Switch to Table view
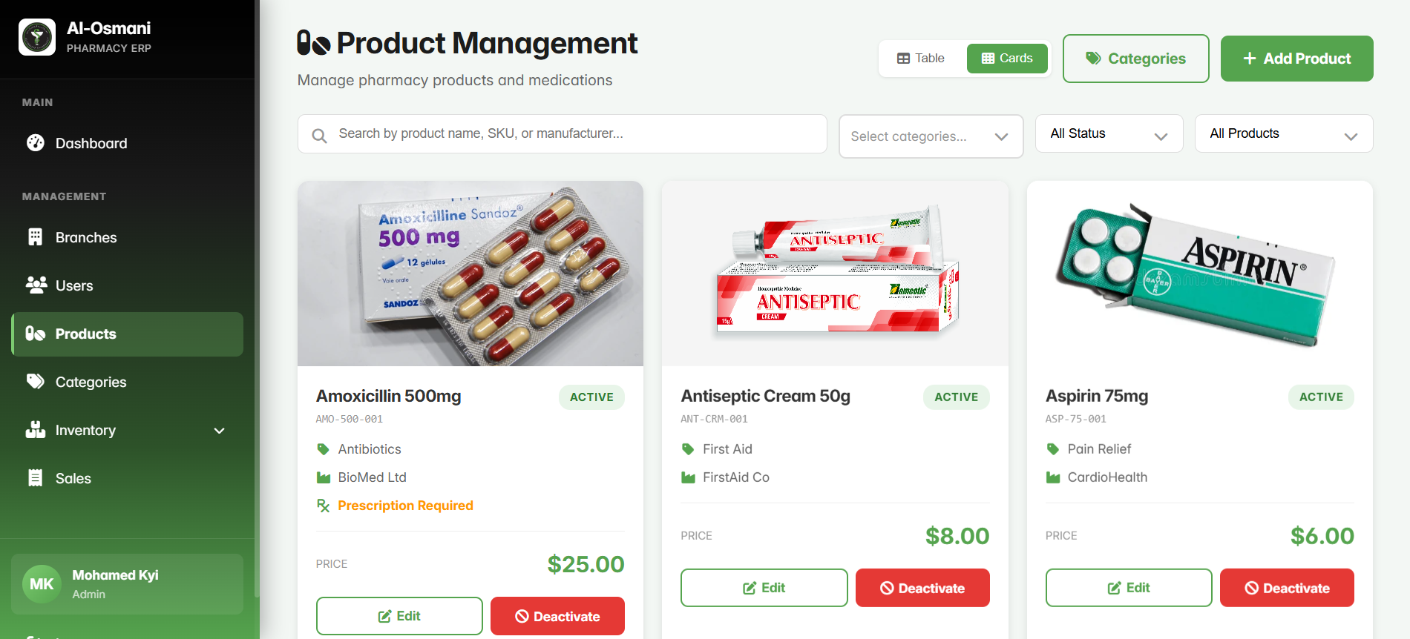 pos(921,59)
